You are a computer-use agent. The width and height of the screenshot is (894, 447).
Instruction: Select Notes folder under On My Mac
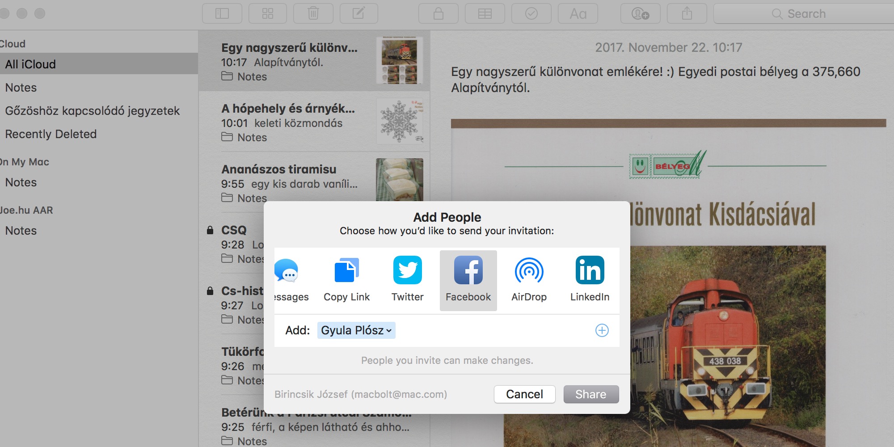click(99, 182)
